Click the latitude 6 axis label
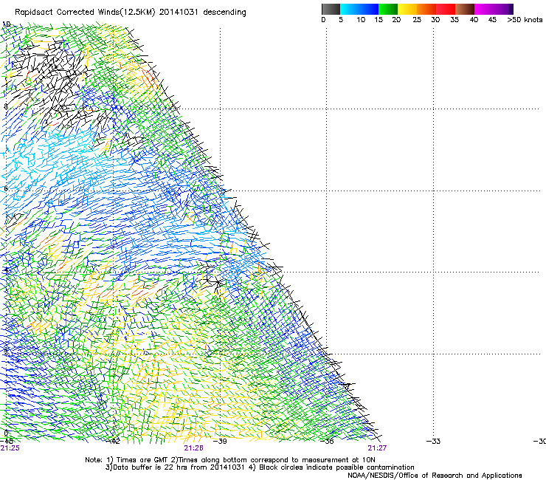 tap(6, 188)
